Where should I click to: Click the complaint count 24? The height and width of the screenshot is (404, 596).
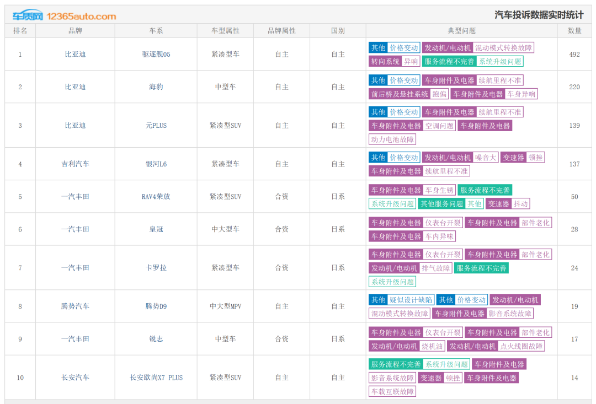tap(574, 268)
